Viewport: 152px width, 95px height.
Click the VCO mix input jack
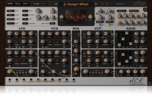pyautogui.click(x=73, y=46)
